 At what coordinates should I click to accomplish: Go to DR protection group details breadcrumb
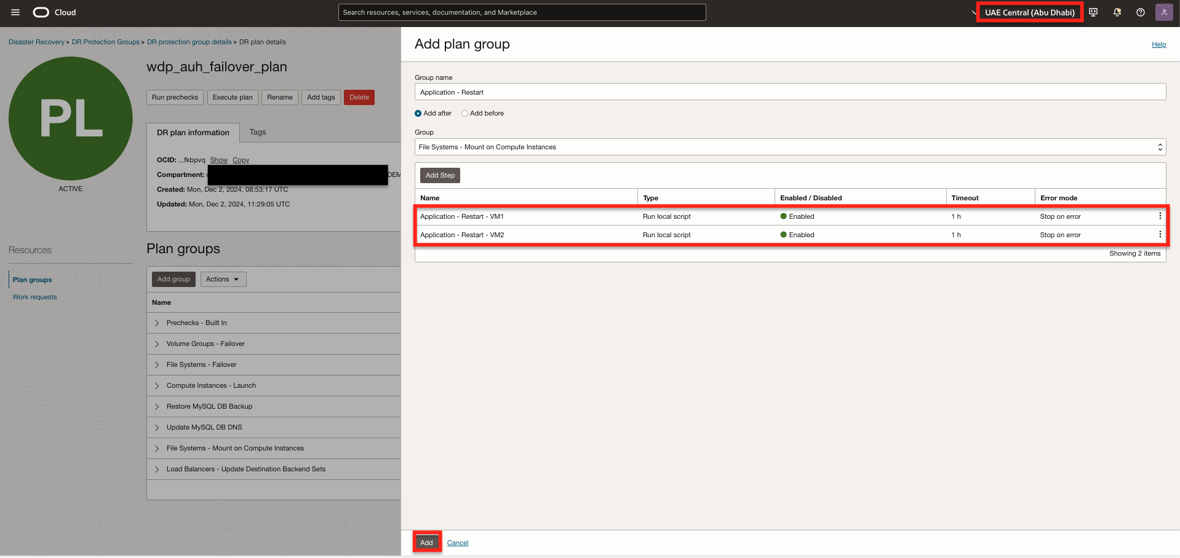[189, 42]
